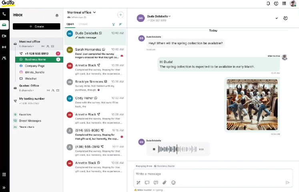
Task: Open notifications bell
Action: pyautogui.click(x=268, y=4)
